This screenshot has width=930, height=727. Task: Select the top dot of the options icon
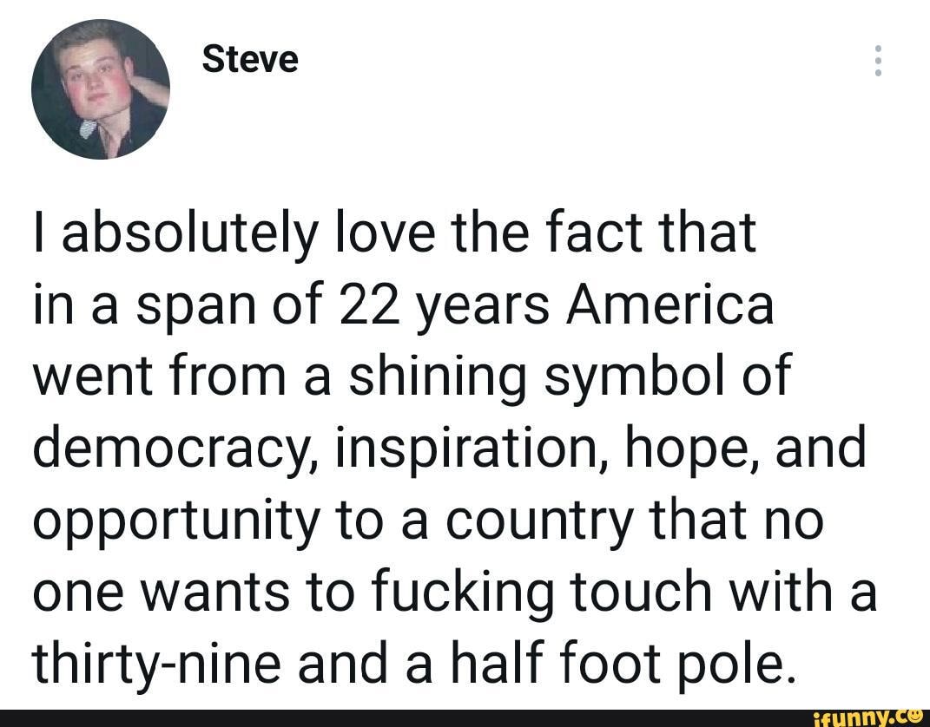(x=878, y=50)
